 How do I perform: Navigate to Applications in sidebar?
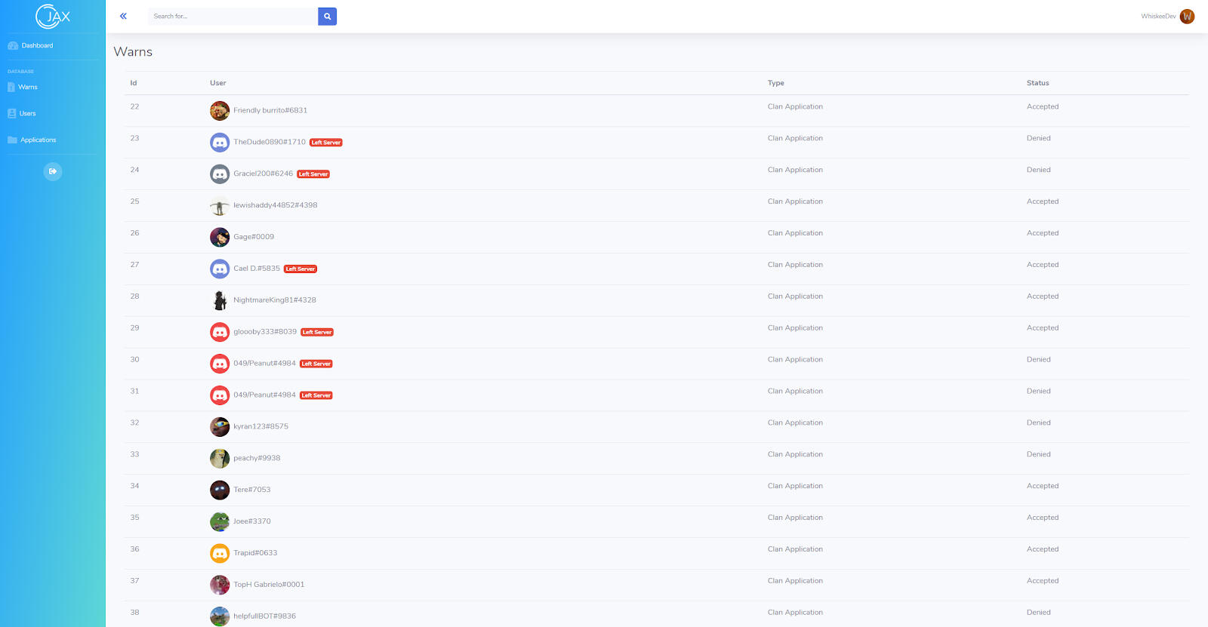38,140
